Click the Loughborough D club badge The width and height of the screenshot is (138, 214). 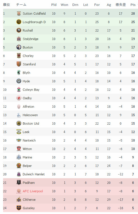[19, 22]
